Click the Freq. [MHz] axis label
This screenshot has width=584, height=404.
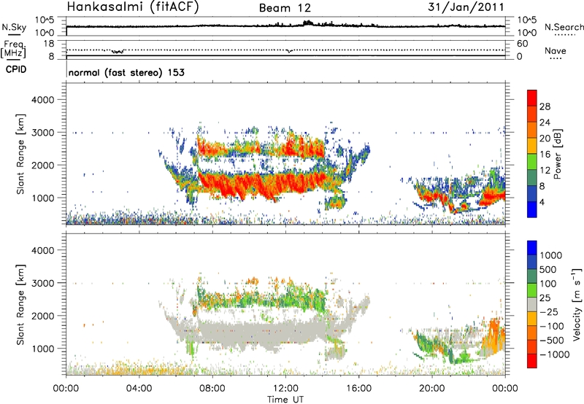(x=15, y=50)
